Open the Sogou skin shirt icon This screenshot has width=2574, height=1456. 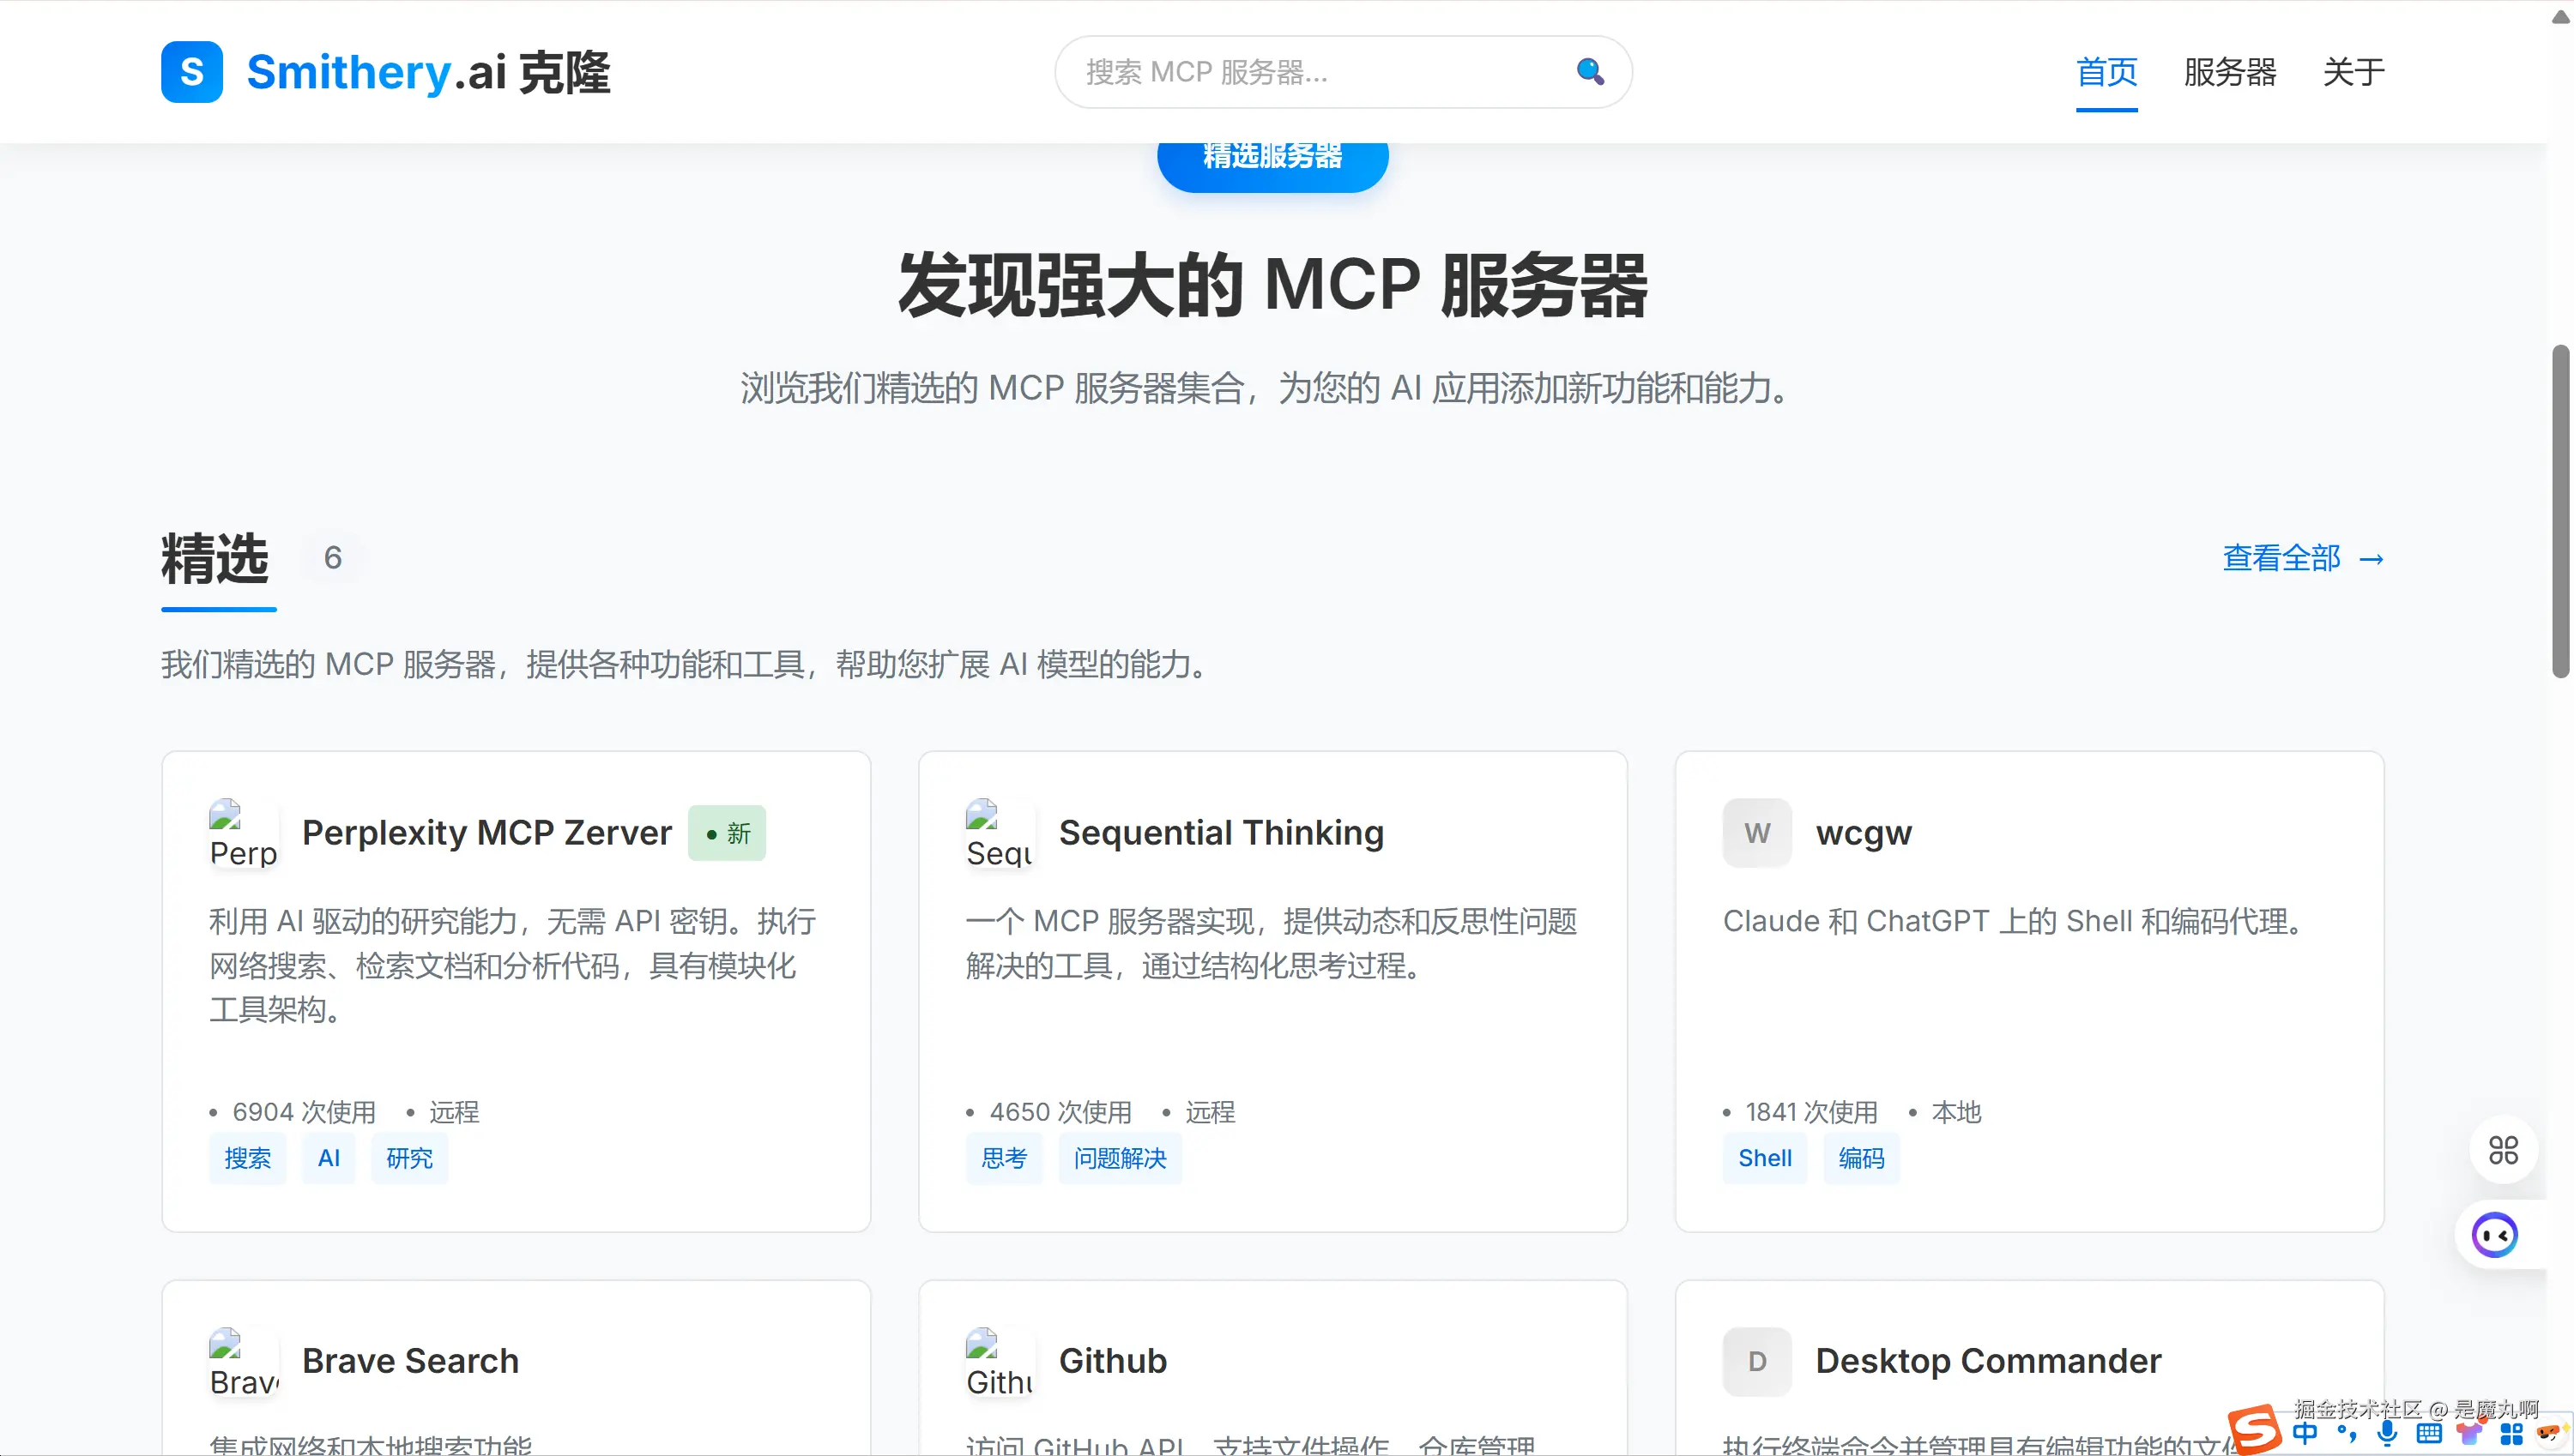[2470, 1434]
